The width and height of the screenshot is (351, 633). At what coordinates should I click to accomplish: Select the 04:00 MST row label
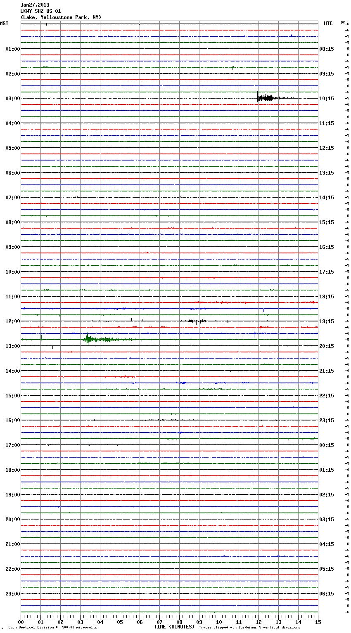click(12, 123)
